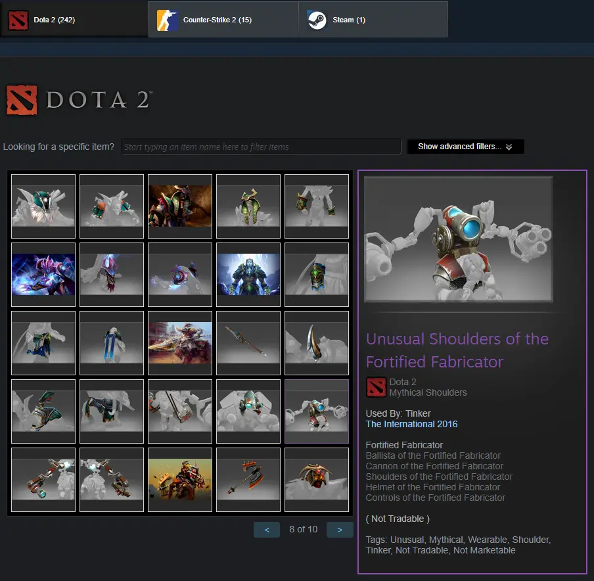Click 'Cannon of the Fortified Fabricator' entry

434,466
